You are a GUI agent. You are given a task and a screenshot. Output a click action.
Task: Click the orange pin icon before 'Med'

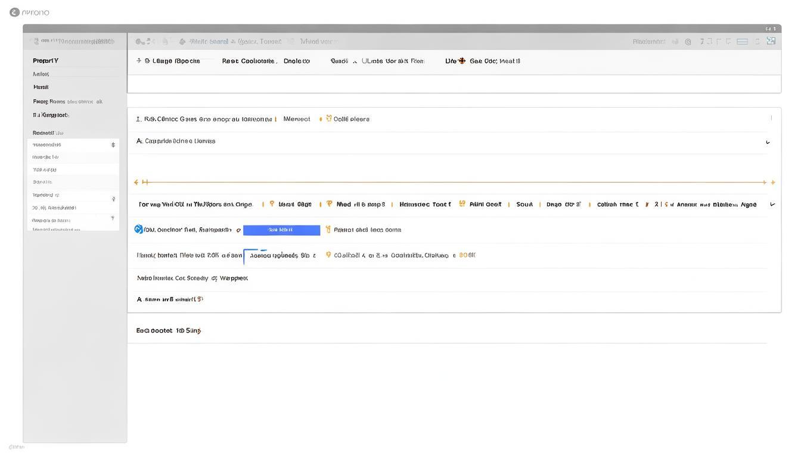tap(329, 204)
